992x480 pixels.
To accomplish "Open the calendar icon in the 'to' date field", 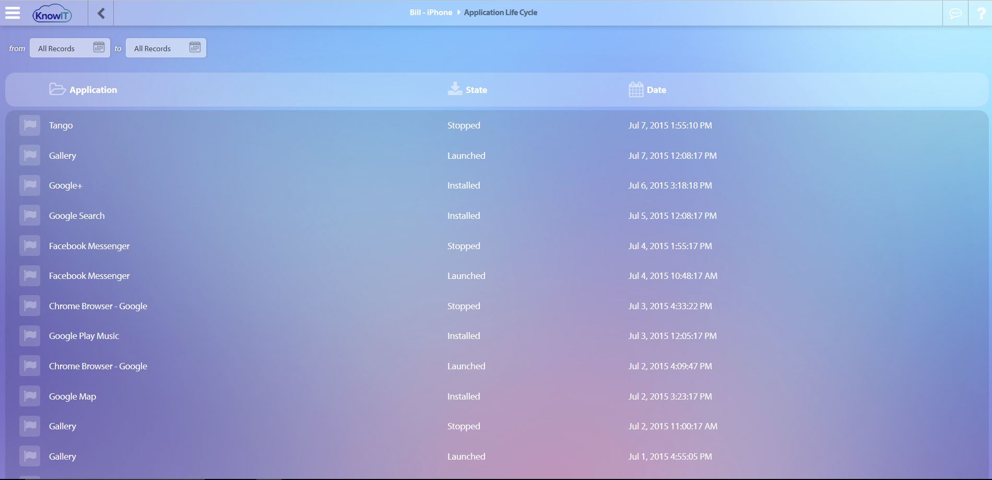I will click(x=195, y=48).
